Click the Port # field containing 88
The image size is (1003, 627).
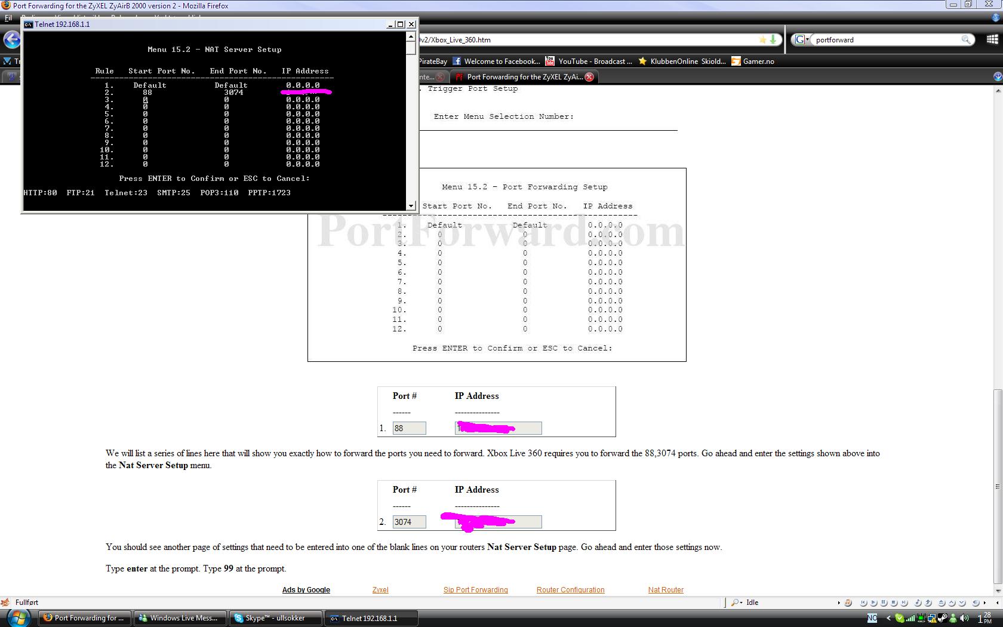click(409, 428)
